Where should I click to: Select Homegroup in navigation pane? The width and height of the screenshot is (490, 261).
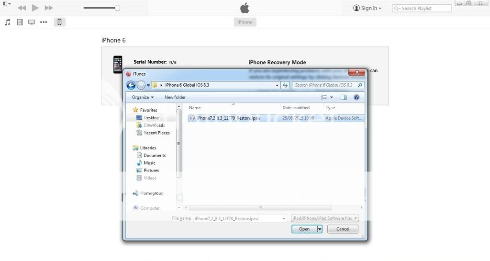coord(148,193)
